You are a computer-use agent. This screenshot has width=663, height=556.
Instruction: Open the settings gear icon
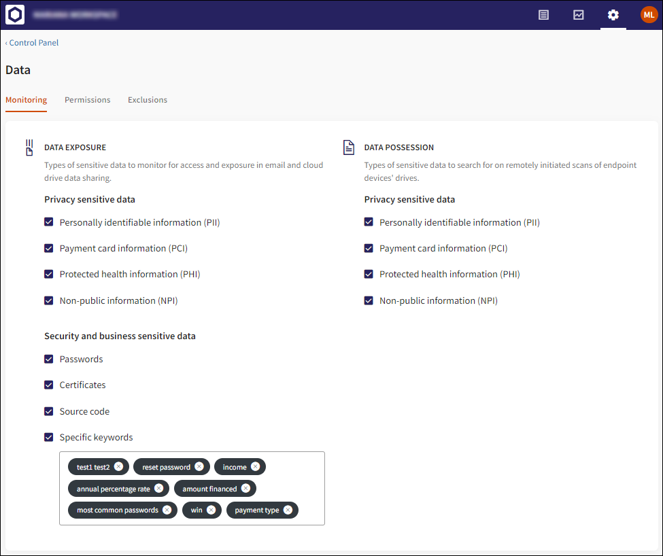[x=613, y=15]
